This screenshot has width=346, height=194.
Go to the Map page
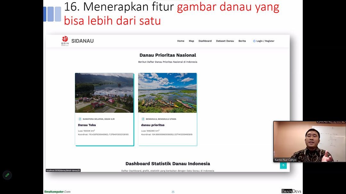191,41
